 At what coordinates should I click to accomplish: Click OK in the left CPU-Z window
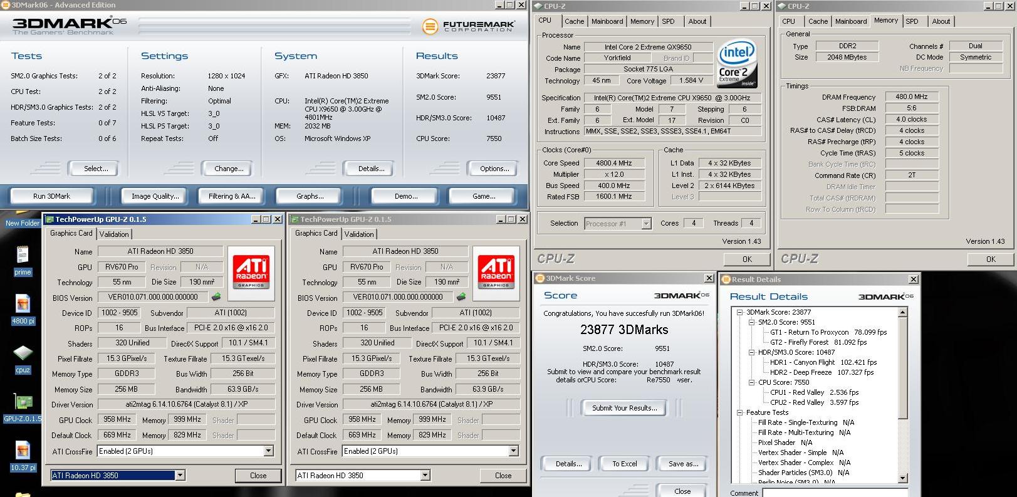point(747,259)
